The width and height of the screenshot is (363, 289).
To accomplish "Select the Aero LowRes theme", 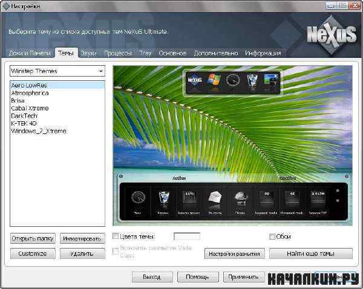I will [57, 85].
